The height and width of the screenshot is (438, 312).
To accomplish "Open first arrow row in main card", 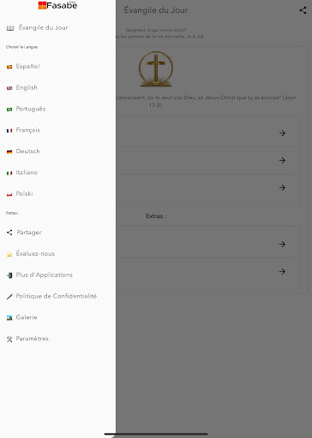I will [206, 133].
